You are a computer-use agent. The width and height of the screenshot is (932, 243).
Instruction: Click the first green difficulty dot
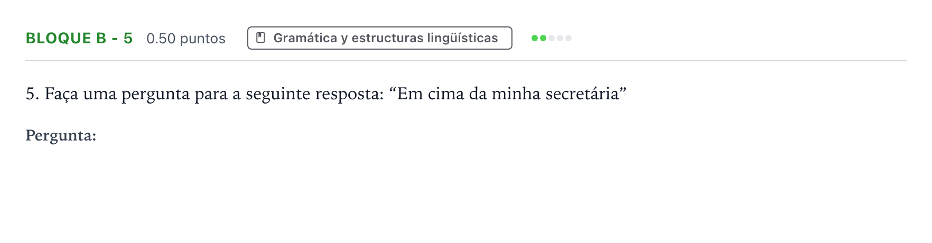pos(535,38)
